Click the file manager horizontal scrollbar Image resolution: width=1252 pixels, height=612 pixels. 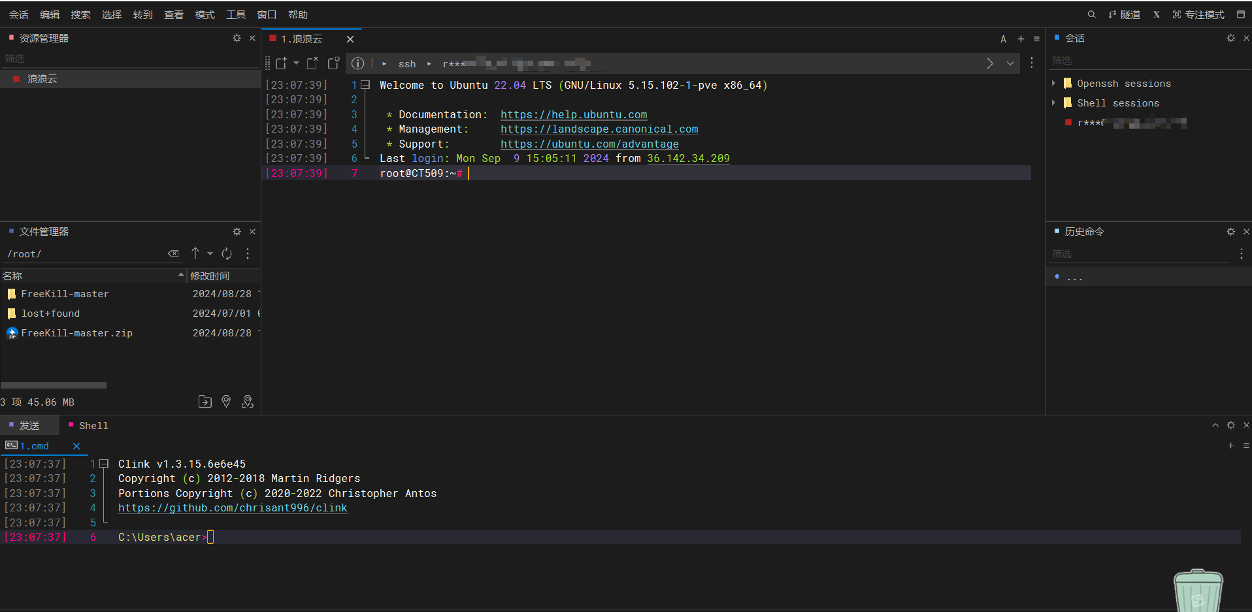click(x=54, y=385)
